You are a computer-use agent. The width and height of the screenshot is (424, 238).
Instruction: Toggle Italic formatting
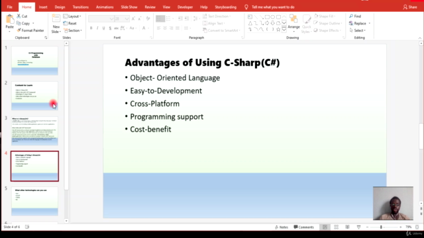pyautogui.click(x=97, y=28)
